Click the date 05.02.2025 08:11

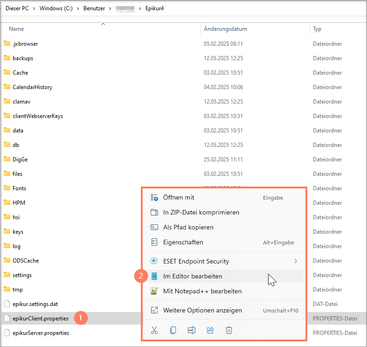tap(223, 44)
